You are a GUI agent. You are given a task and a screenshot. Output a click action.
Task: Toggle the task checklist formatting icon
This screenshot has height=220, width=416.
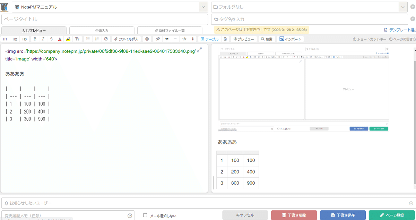pyautogui.click(x=106, y=39)
